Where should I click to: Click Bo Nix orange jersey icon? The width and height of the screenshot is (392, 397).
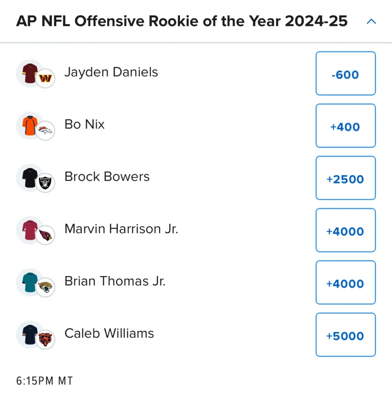coord(30,126)
